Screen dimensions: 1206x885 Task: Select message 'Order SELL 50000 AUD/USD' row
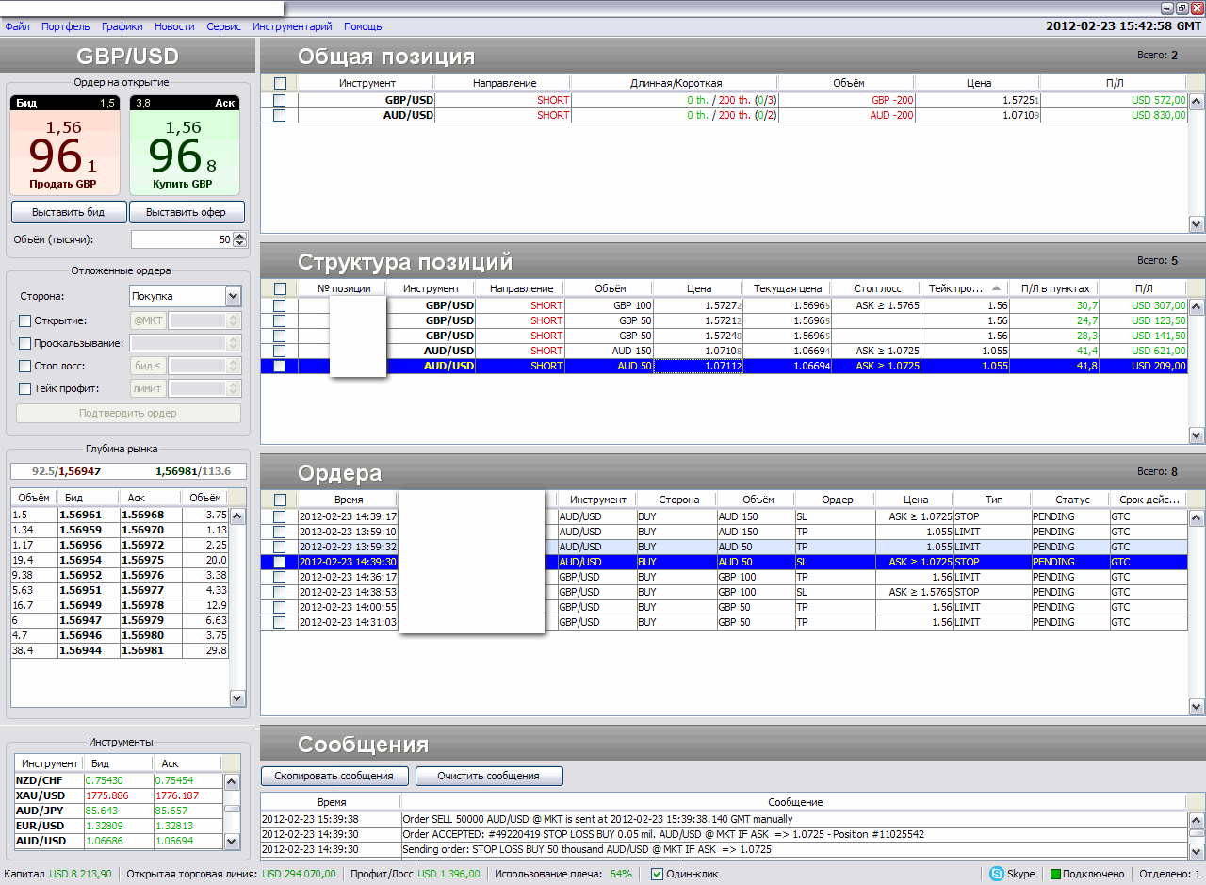(x=724, y=819)
